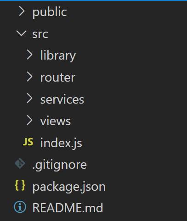Open the package.json file
The image size is (187, 221).
pos(69,187)
